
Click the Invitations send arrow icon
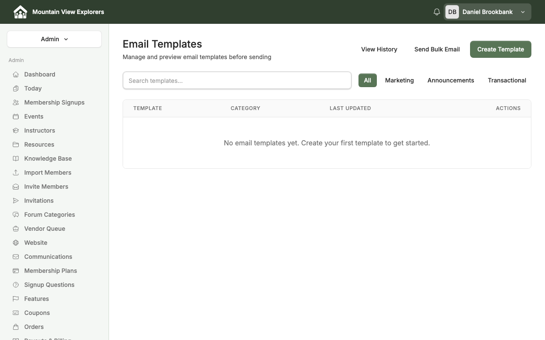16,201
